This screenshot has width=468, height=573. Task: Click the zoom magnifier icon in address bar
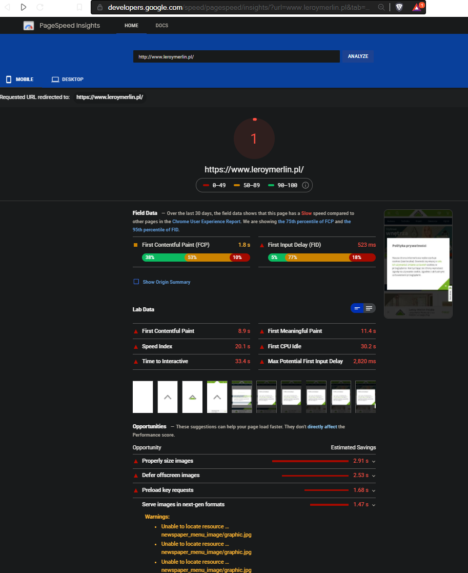pyautogui.click(x=381, y=7)
